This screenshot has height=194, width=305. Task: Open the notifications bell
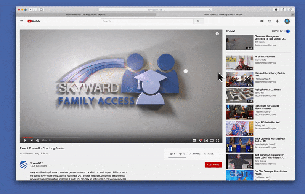pos(278,21)
